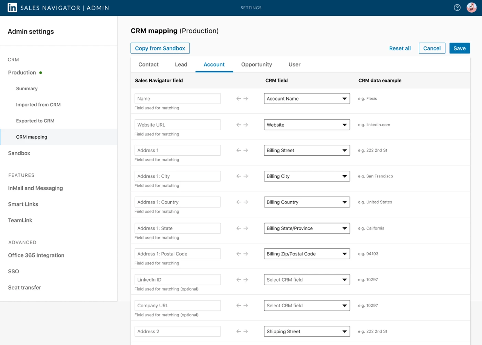Click the Reset all link
The width and height of the screenshot is (482, 345).
400,48
